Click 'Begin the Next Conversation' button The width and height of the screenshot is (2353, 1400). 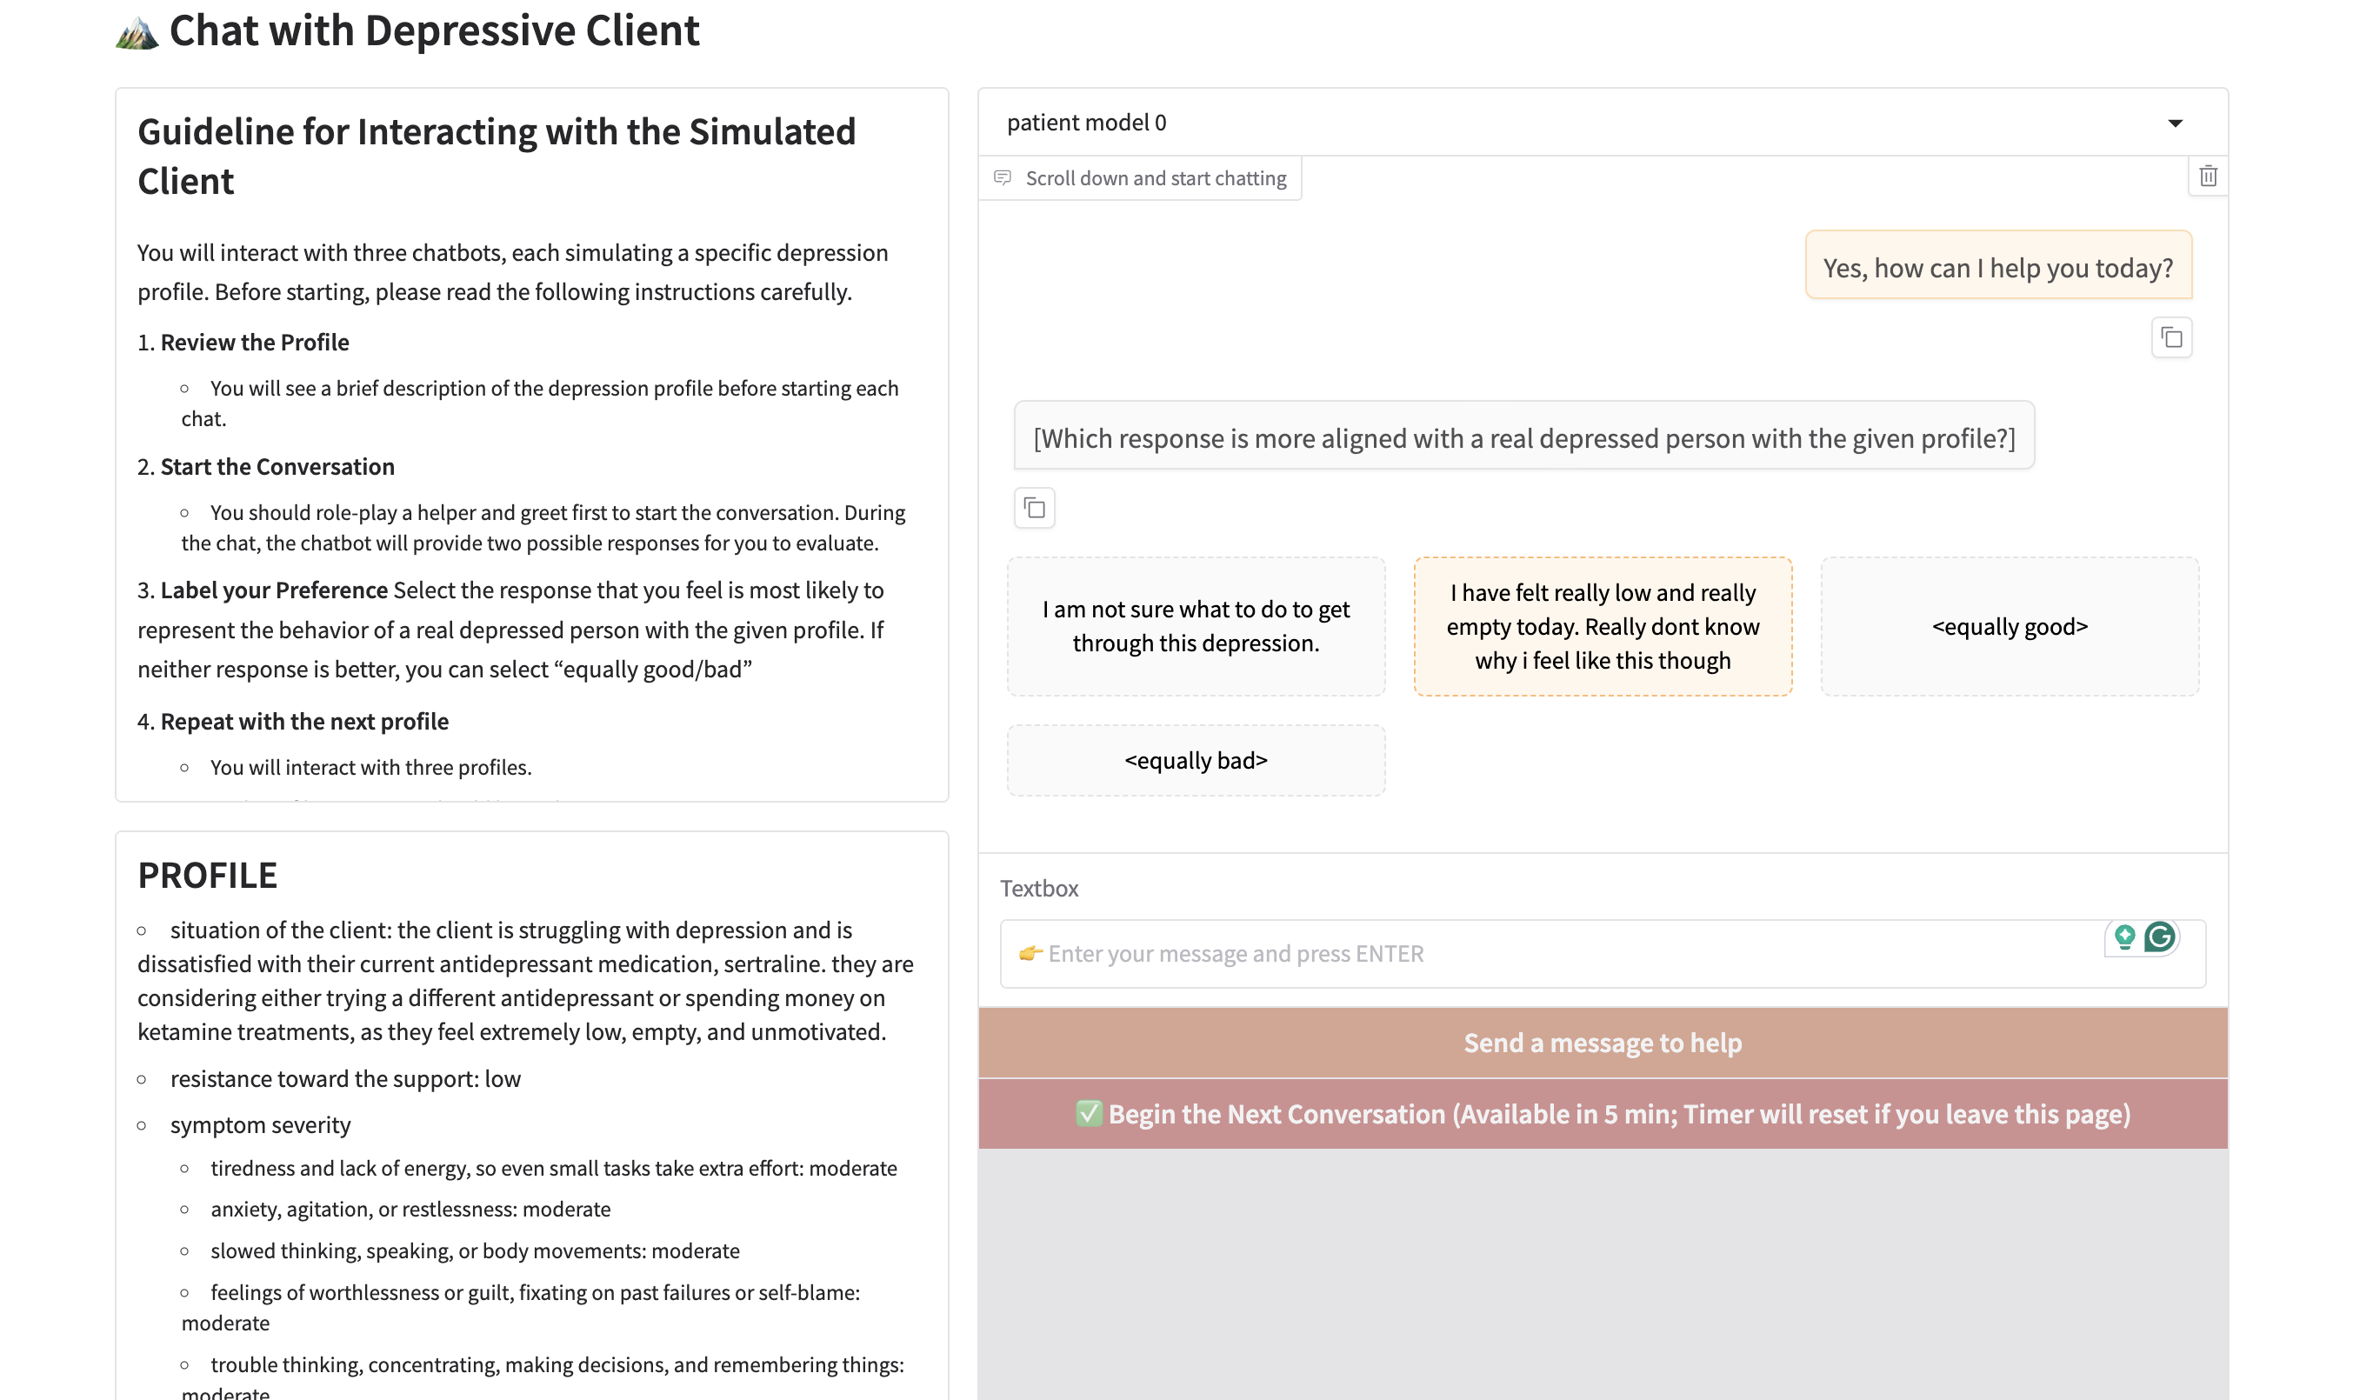pos(1603,1114)
